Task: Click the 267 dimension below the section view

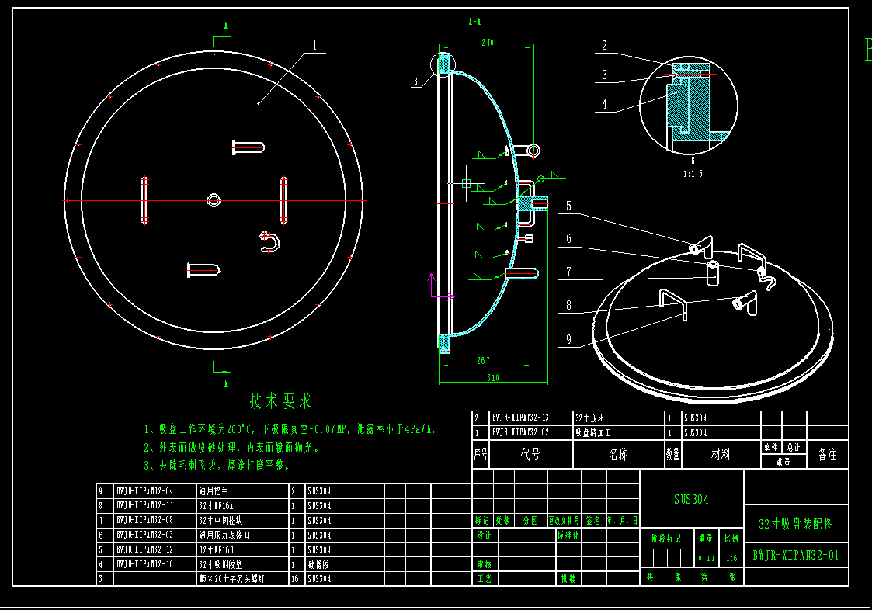Action: pos(483,361)
